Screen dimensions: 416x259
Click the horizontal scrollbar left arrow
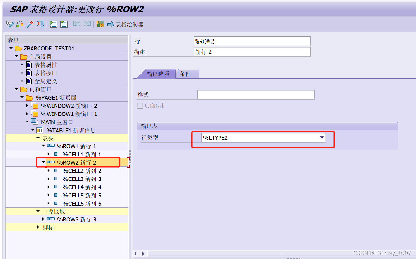coord(136,253)
